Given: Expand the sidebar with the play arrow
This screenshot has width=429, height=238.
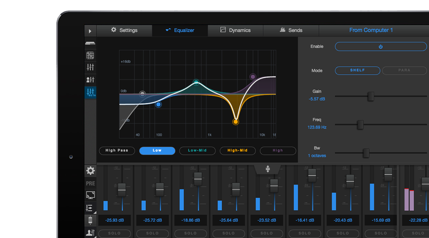Looking at the screenshot, I should point(90,31).
